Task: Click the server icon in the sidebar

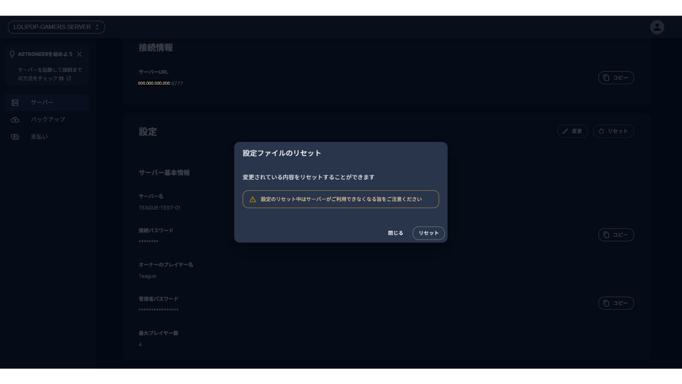Action: [15, 102]
